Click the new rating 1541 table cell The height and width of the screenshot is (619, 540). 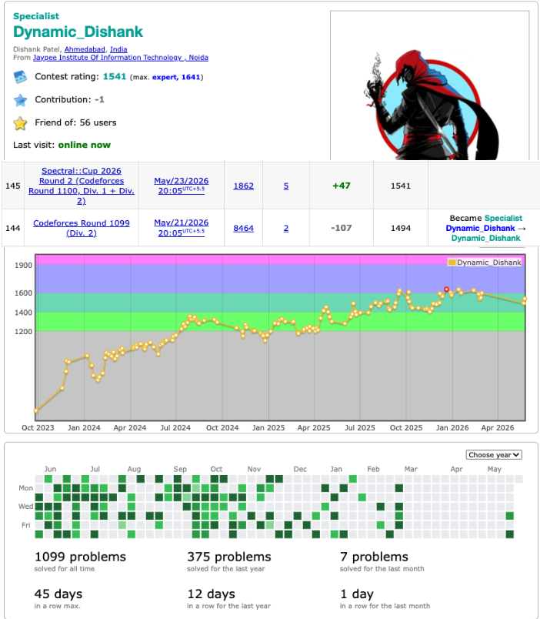[401, 186]
